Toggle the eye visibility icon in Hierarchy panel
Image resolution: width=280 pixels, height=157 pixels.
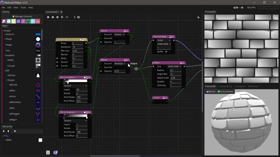point(15,131)
